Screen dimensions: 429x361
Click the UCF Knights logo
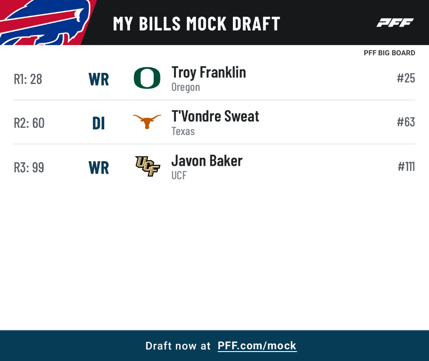(148, 166)
